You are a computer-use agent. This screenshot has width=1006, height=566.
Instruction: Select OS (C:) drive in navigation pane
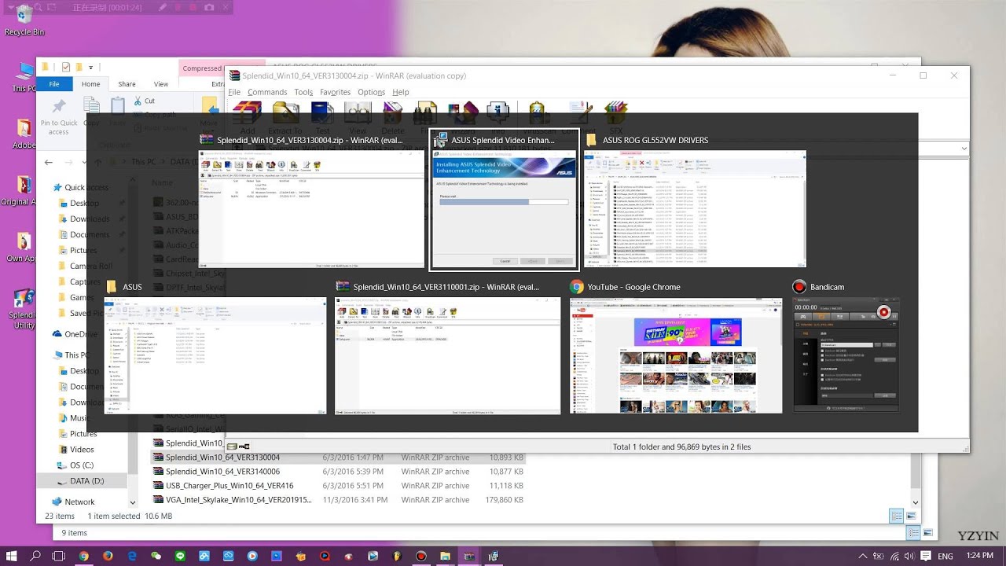[82, 465]
